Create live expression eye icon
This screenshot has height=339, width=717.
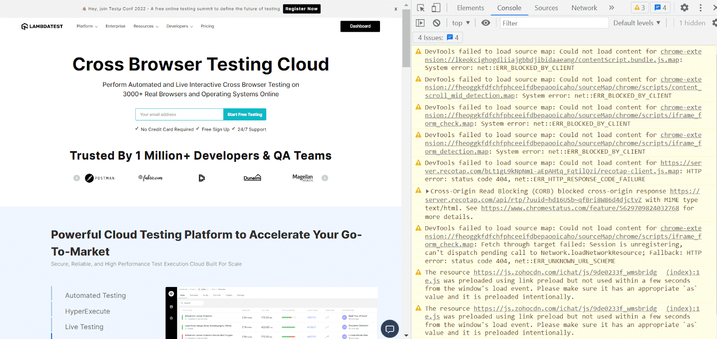[x=486, y=23]
